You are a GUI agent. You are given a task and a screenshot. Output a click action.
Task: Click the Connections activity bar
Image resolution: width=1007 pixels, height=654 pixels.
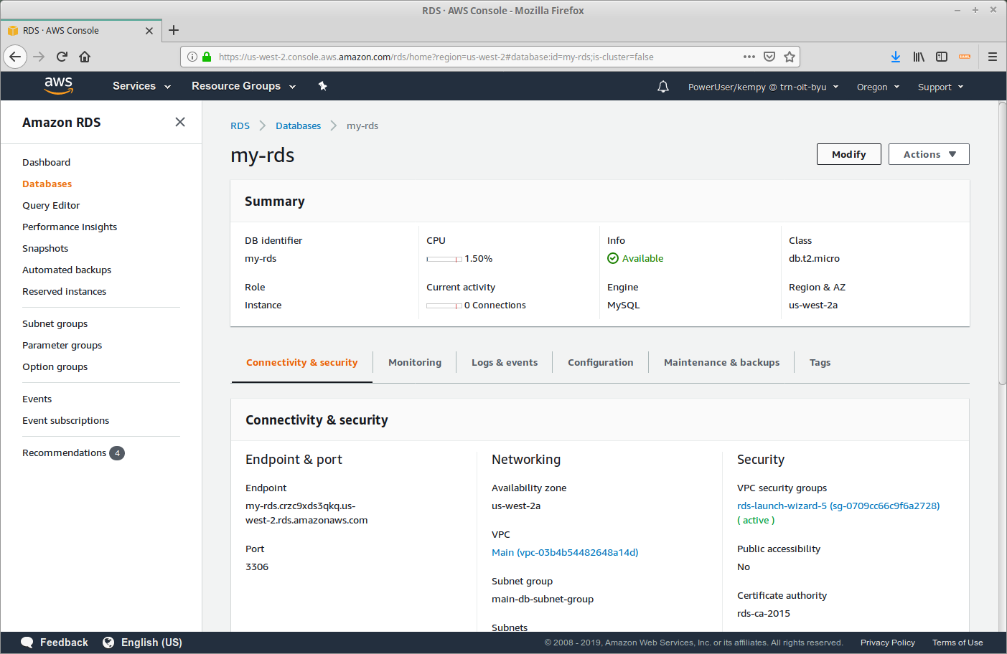pyautogui.click(x=444, y=305)
